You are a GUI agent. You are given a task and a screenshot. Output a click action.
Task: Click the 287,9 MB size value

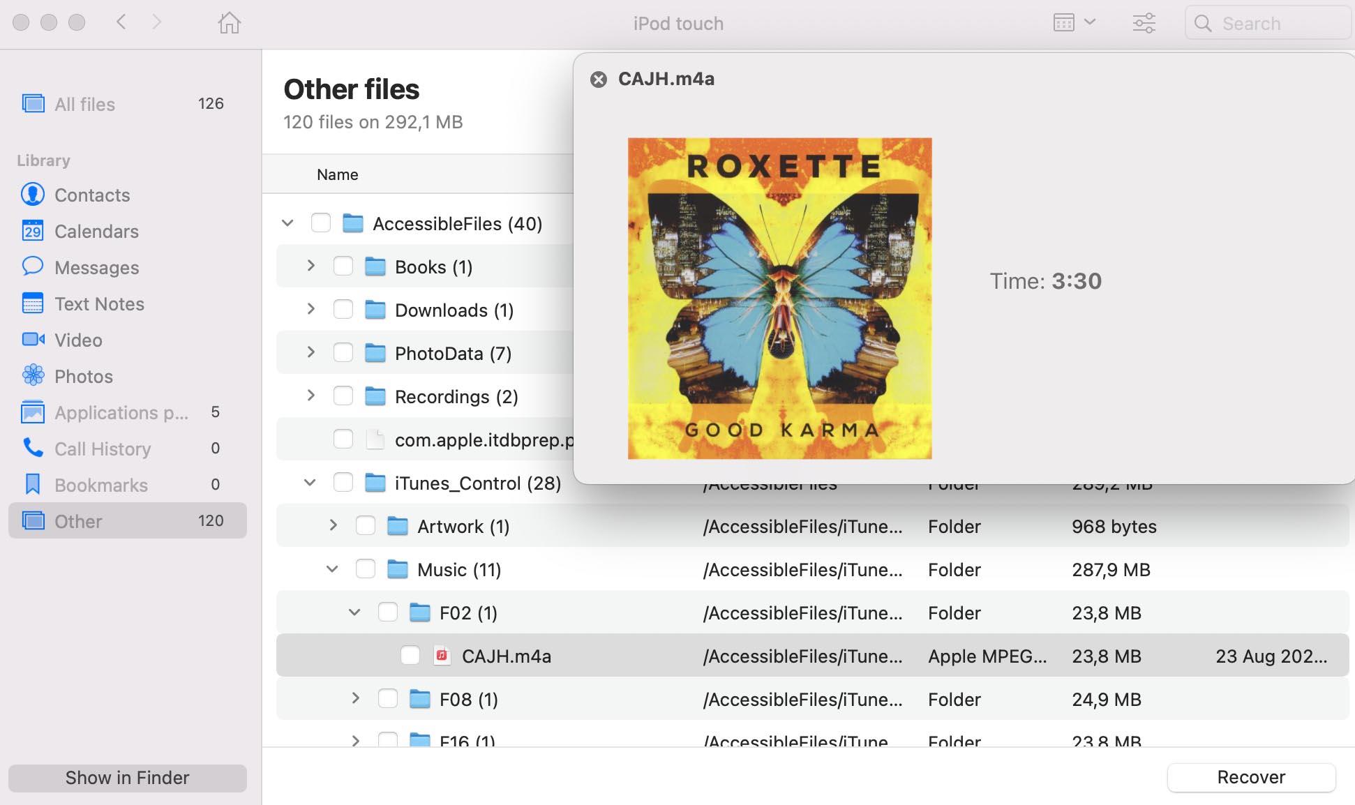point(1111,570)
